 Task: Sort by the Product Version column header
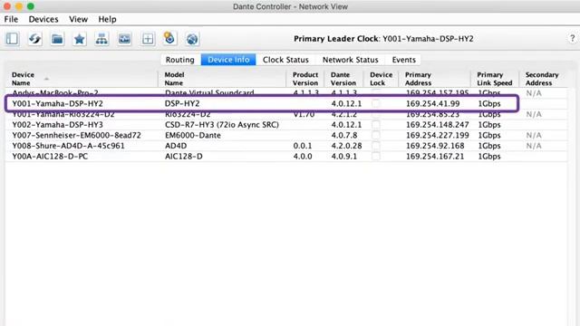click(305, 79)
